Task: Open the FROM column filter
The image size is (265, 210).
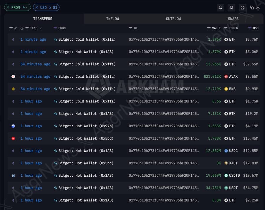Action: 55,28
